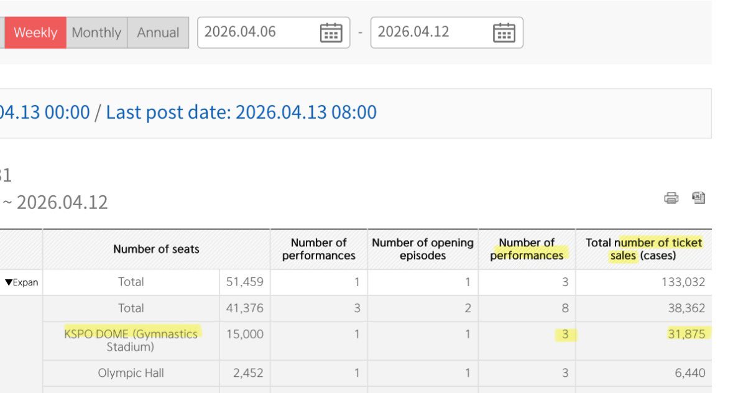Click the Last post date text
Image resolution: width=733 pixels, height=393 pixels.
(241, 112)
